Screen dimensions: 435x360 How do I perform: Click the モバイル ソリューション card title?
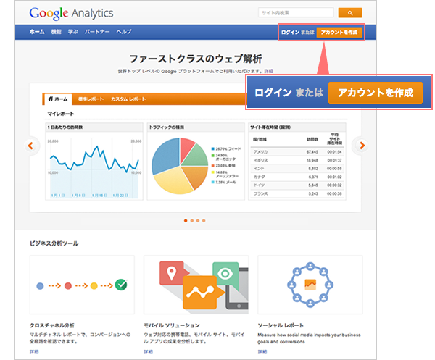tap(172, 325)
